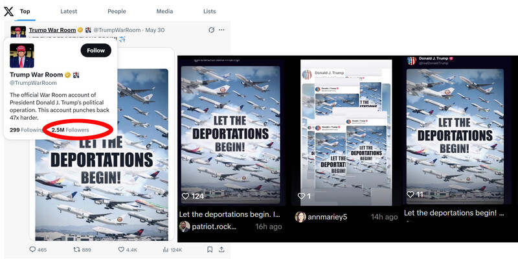Screen dimensions: 518x259
Task: Click the Trump War Room post author name
Action: pos(52,30)
